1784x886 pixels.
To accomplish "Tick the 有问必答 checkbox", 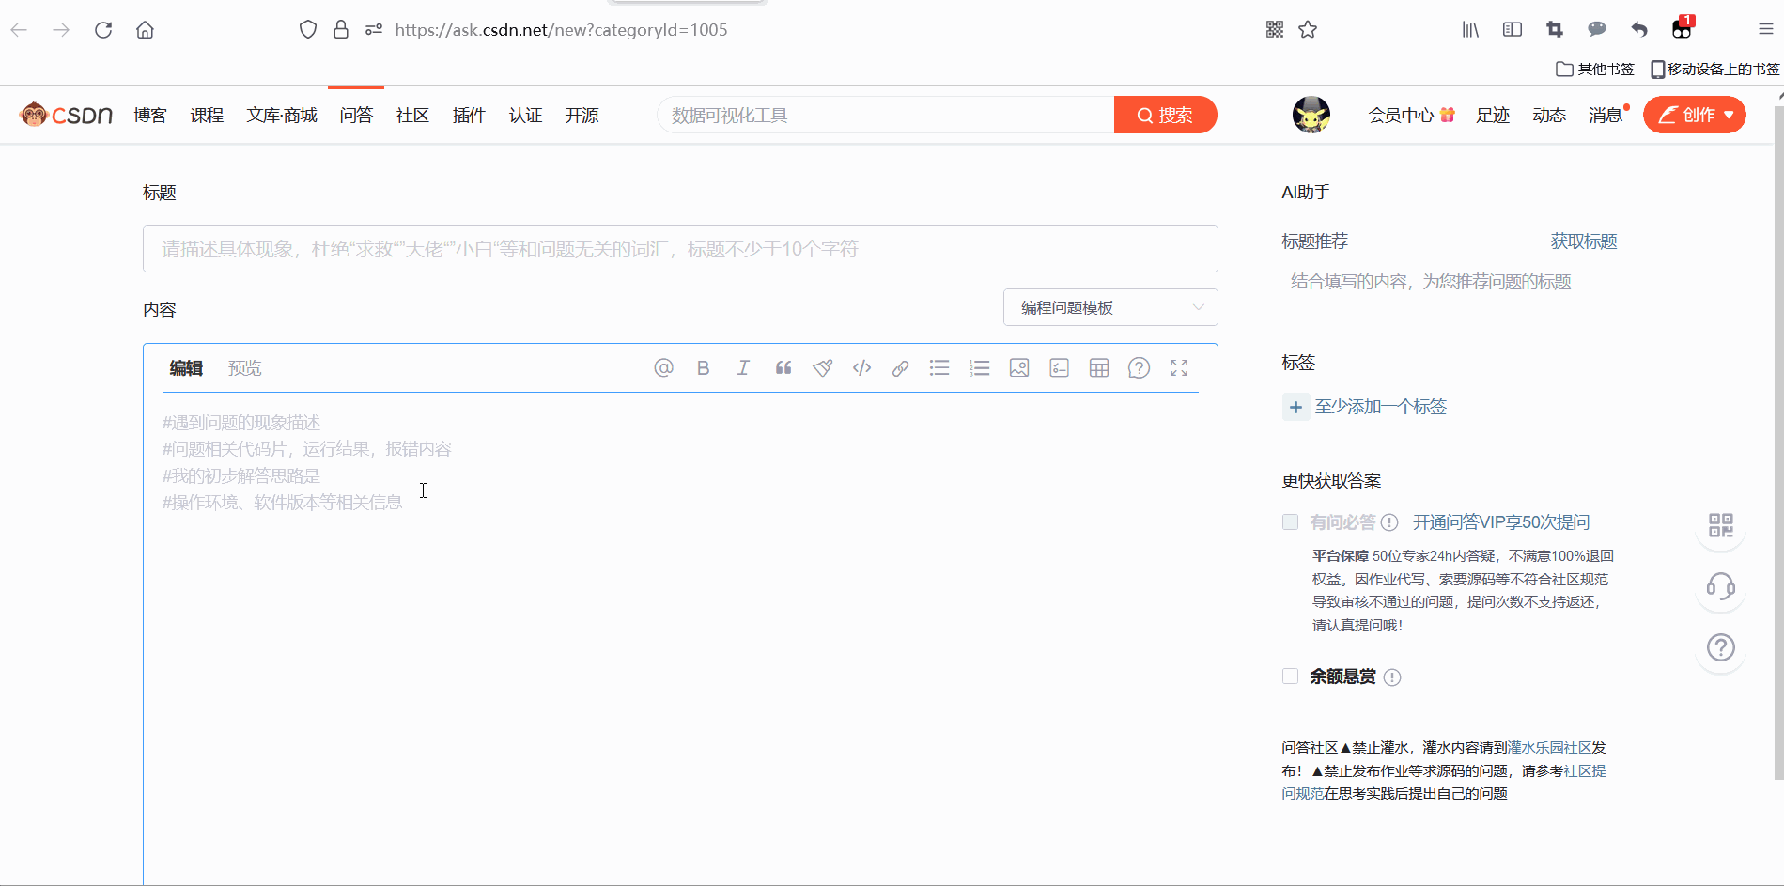I will pyautogui.click(x=1291, y=522).
